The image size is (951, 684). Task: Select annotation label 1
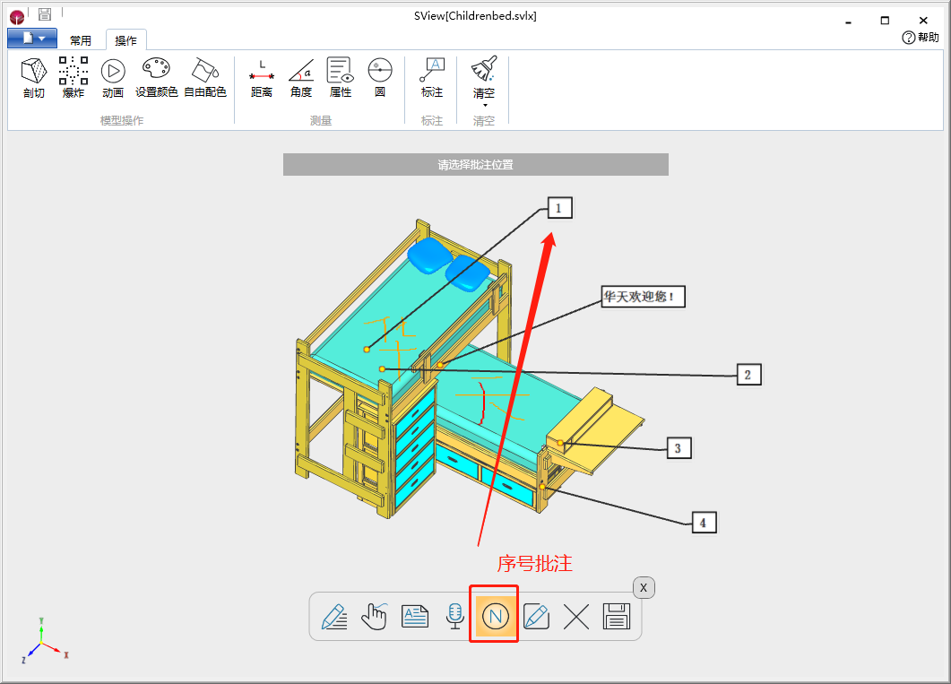point(559,209)
